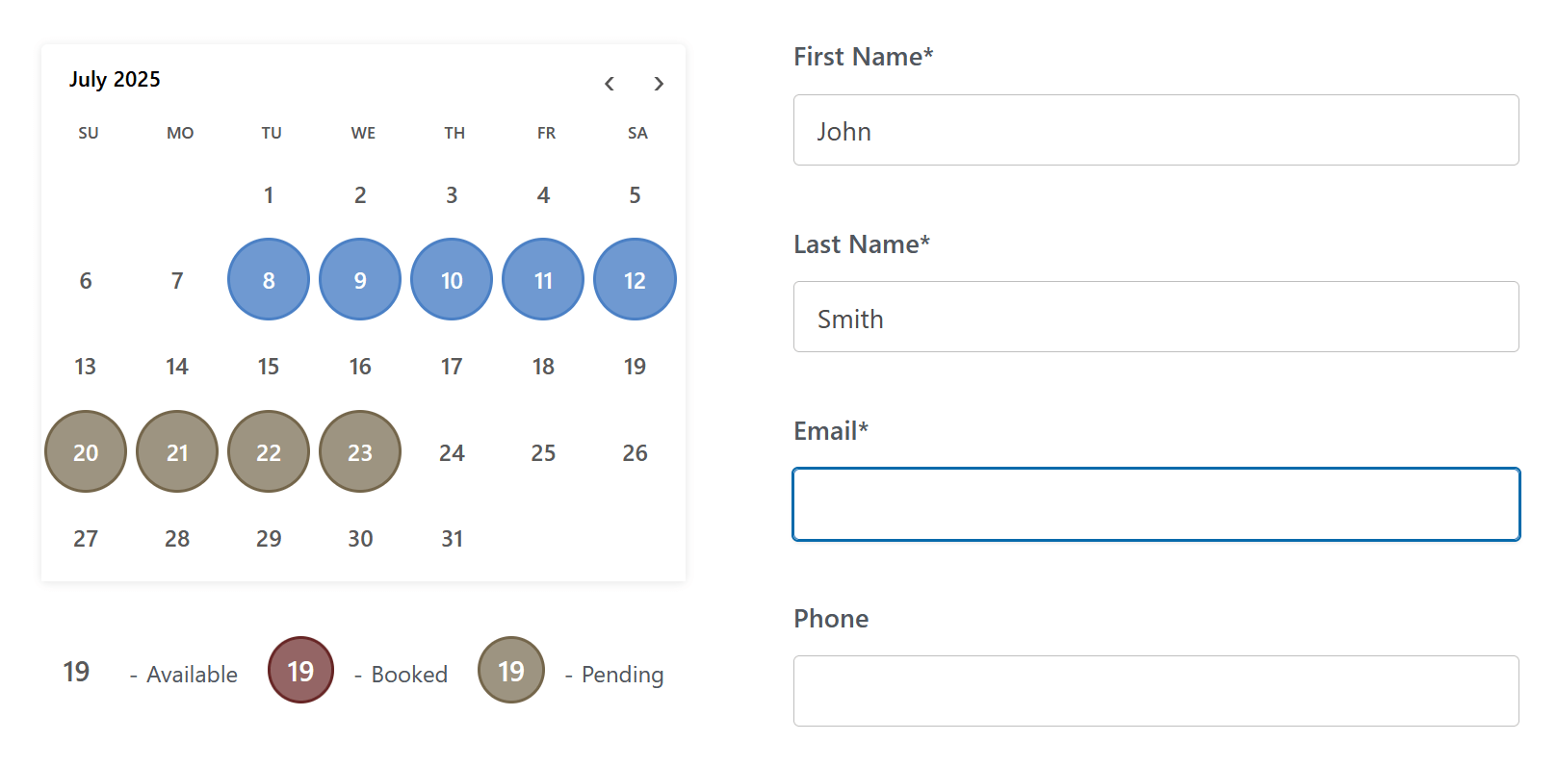This screenshot has width=1557, height=767.
Task: Click the Booked legend color circle
Action: (300, 670)
